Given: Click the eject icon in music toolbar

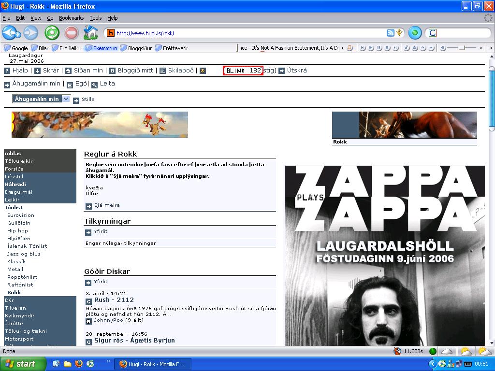Looking at the screenshot, I should [x=415, y=48].
